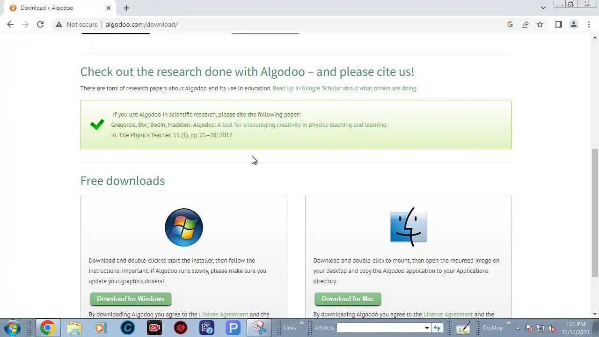Click the Download for Mac button
599x337 pixels.
coord(348,299)
